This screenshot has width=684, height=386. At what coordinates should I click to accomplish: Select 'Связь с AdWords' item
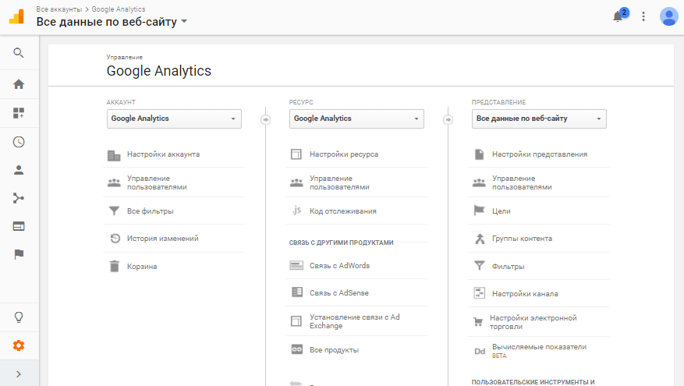coord(339,265)
